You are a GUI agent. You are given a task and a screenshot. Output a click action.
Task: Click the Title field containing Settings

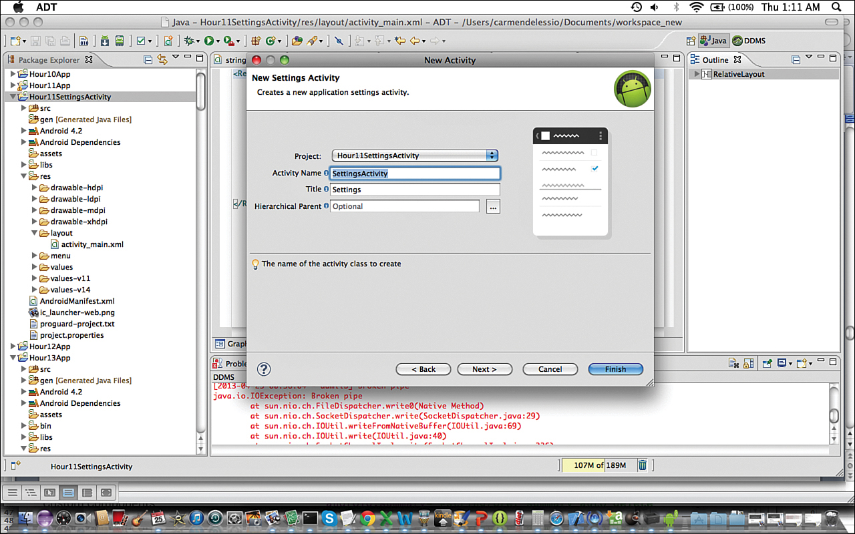coord(415,190)
